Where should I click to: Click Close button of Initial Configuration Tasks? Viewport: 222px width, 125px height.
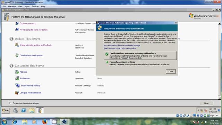(206, 103)
